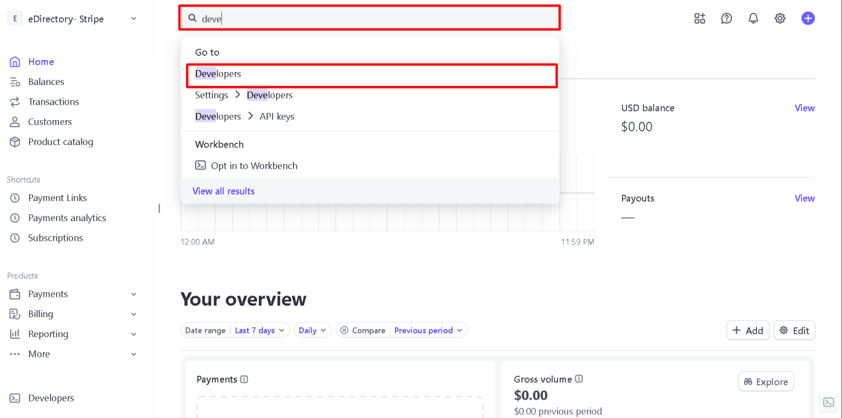The width and height of the screenshot is (842, 418).
Task: Click the Home house icon in sidebar
Action: 15,62
